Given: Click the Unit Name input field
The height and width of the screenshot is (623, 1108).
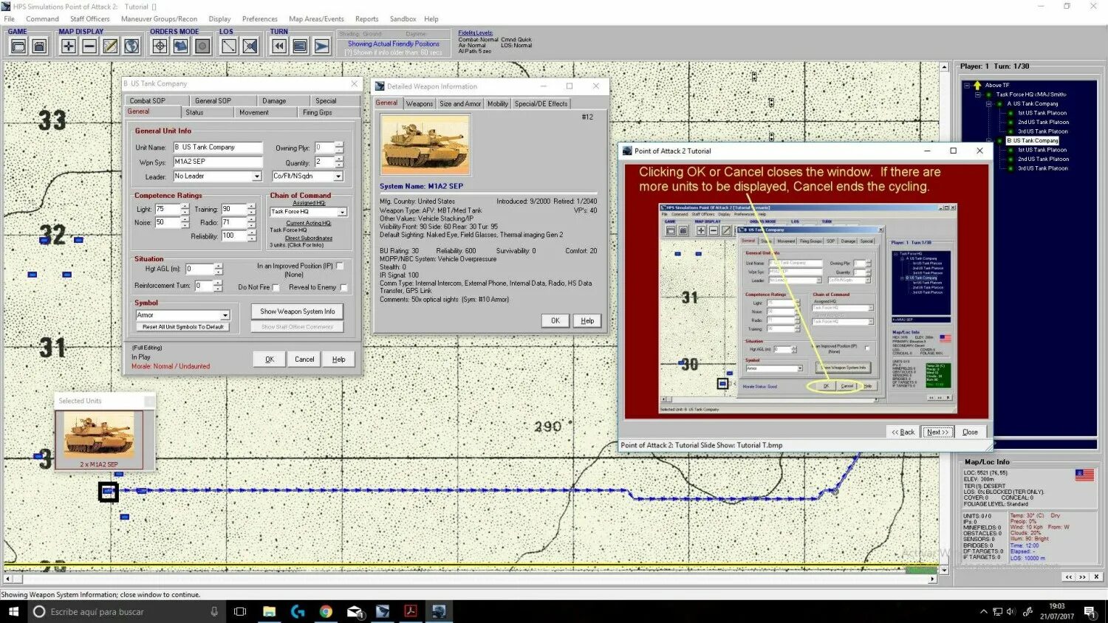Looking at the screenshot, I should 217,147.
